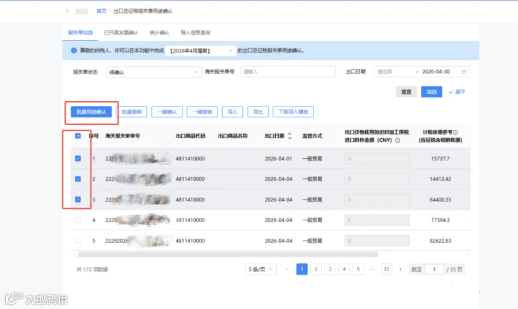Click the 批量撤销 button
Viewport: 518px width, 309px height.
tap(131, 112)
